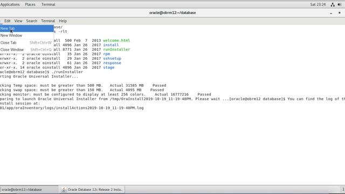Open the Search menu

(32, 21)
